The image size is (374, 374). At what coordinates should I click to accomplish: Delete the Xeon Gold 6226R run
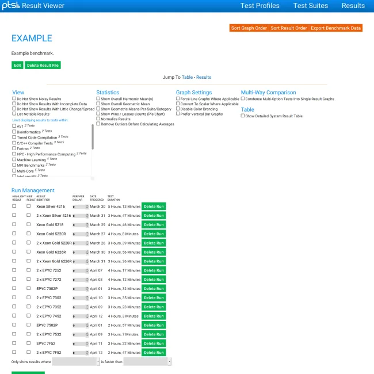pos(154,252)
